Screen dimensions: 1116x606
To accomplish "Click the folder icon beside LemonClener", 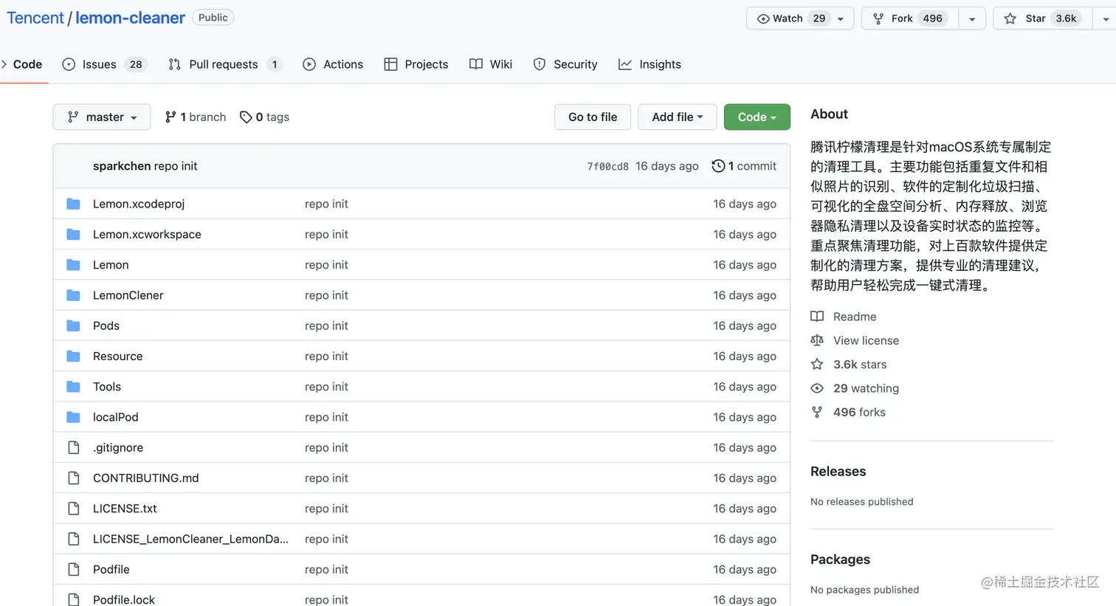I will tap(73, 295).
